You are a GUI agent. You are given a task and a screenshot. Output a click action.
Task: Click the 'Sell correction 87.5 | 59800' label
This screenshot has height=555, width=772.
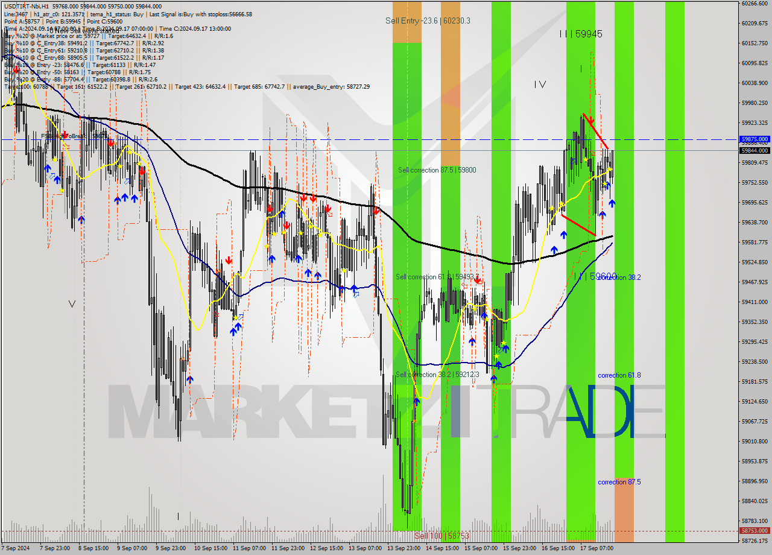[x=437, y=170]
